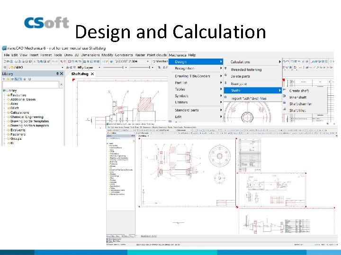Select Design in the Mechanica menu

point(196,62)
